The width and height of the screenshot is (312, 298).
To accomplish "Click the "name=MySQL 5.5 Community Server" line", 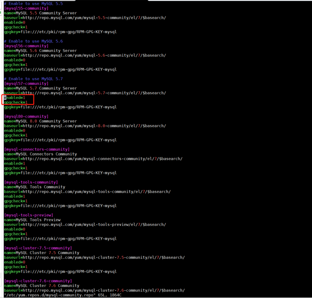I will [x=40, y=13].
